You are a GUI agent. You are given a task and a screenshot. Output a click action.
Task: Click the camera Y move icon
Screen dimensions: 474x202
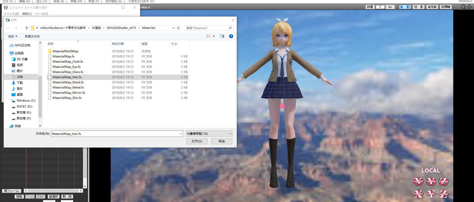(x=431, y=194)
